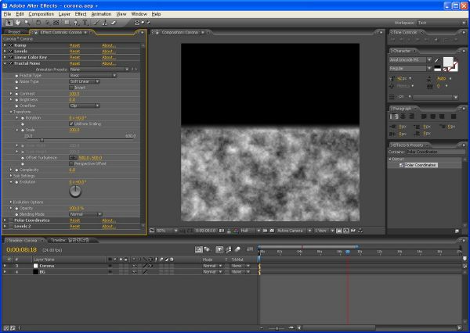Click About for Levels effect
Image resolution: width=470 pixels, height=333 pixels.
click(109, 52)
